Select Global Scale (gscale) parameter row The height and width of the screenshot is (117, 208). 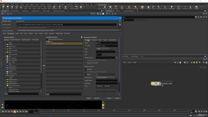[x=64, y=44]
